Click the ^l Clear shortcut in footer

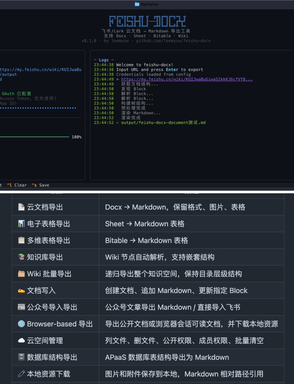(17, 185)
